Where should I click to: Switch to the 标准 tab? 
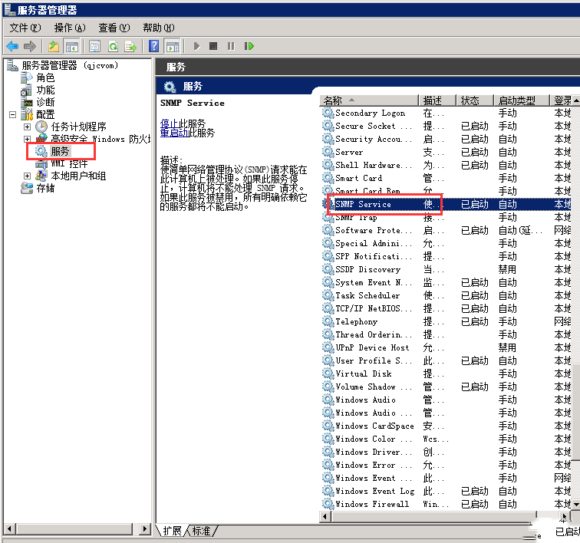[201, 531]
